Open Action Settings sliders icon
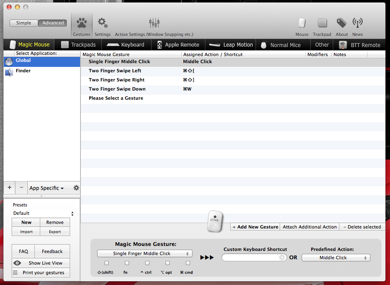This screenshot has height=285, width=390. pyautogui.click(x=154, y=23)
